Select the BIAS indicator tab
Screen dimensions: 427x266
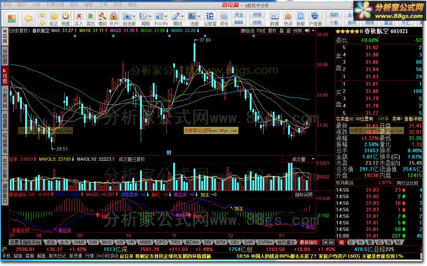click(107, 242)
